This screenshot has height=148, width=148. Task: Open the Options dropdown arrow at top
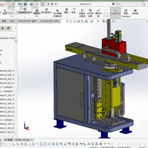[x=58, y=4]
